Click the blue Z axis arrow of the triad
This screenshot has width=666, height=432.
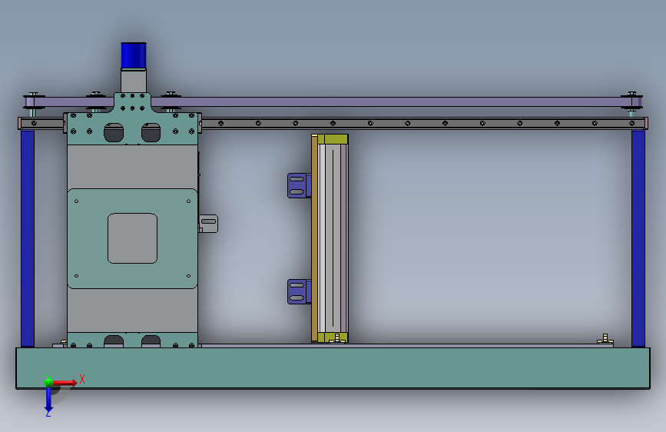[48, 399]
